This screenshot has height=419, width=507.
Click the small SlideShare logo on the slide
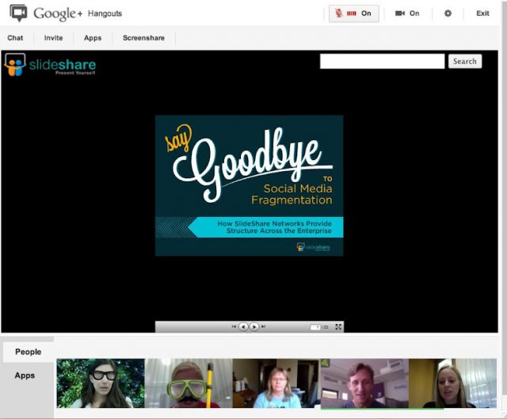(314, 247)
